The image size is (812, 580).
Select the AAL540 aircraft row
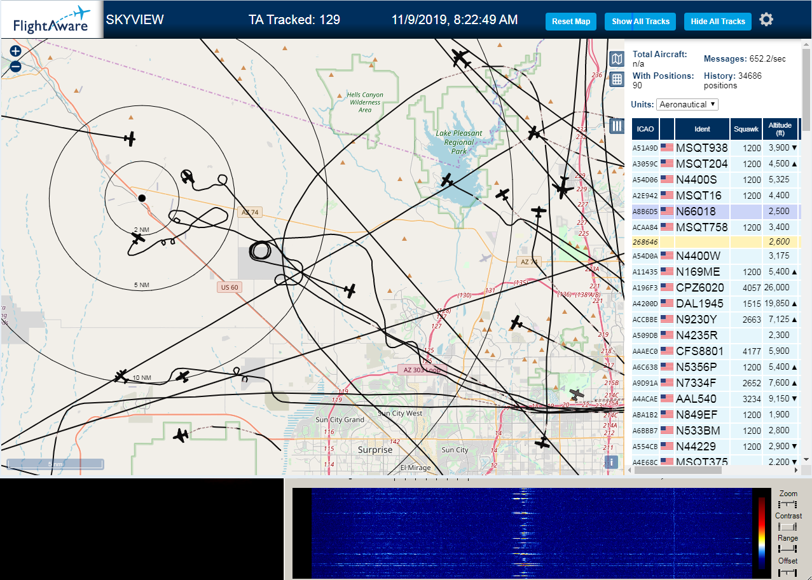(715, 399)
